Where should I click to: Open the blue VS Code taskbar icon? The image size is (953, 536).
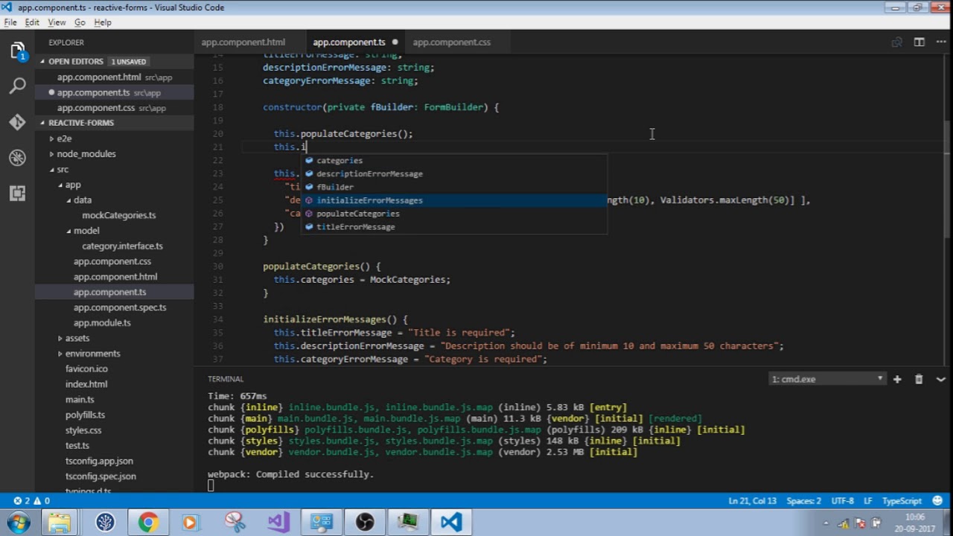451,523
